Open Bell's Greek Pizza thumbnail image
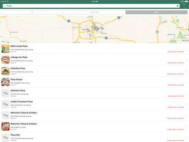This screenshot has height=142, width=189. [5, 49]
